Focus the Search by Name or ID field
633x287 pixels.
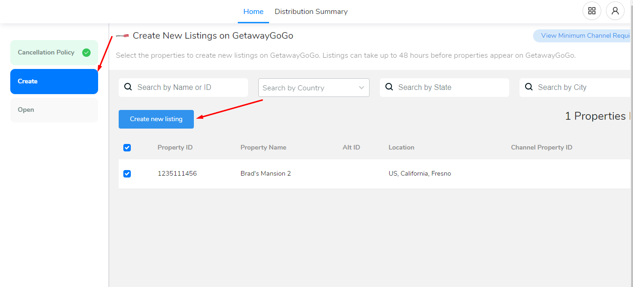point(183,88)
